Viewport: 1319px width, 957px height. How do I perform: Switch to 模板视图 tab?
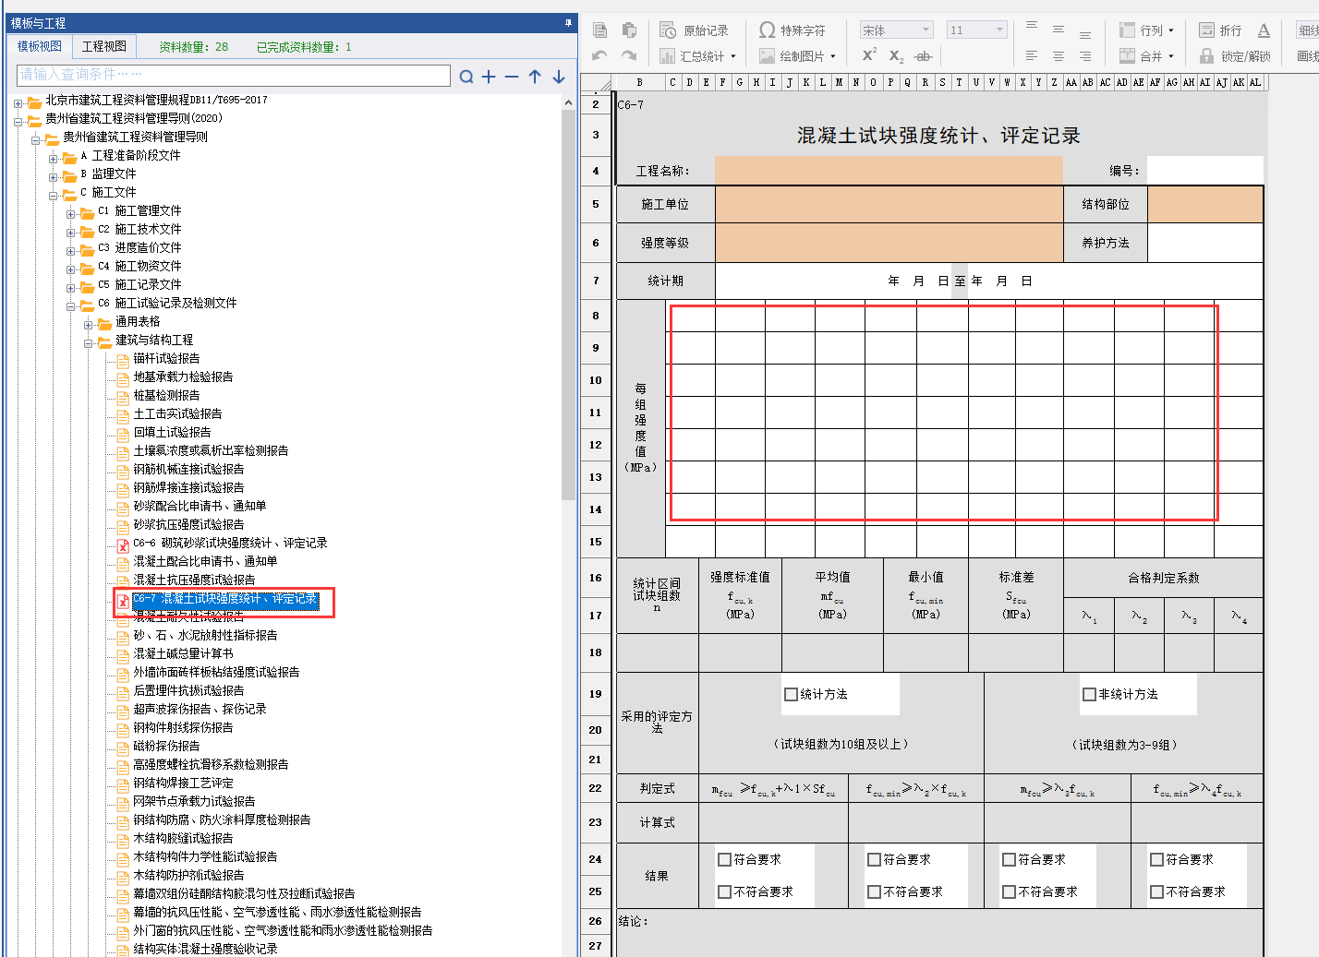tap(40, 46)
